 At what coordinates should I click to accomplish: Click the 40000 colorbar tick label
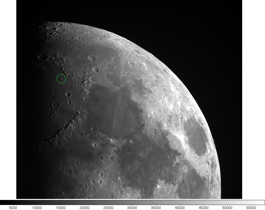pyautogui.click(x=180, y=208)
